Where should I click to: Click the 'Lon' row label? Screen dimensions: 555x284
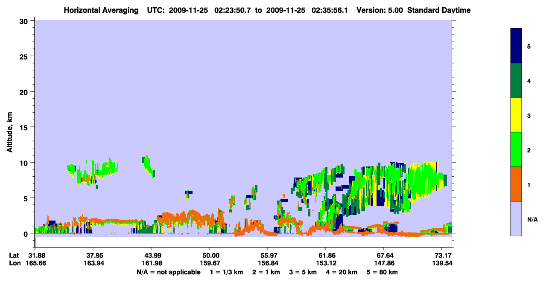(x=15, y=264)
